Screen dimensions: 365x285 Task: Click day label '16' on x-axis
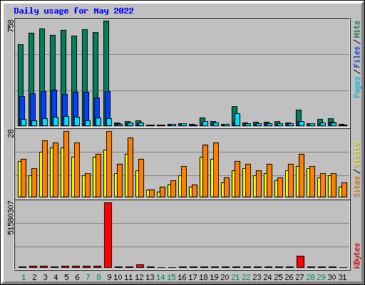click(182, 277)
